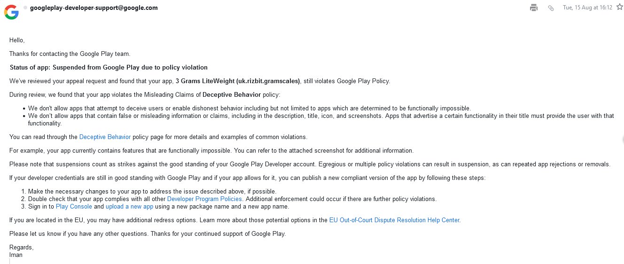
Task: Click sender address googleplay-developer-support@google.com
Action: point(94,8)
